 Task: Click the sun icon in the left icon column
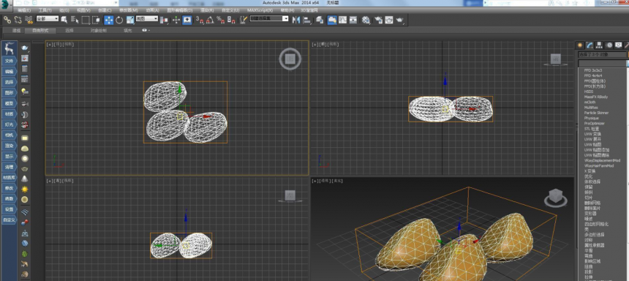point(25,189)
